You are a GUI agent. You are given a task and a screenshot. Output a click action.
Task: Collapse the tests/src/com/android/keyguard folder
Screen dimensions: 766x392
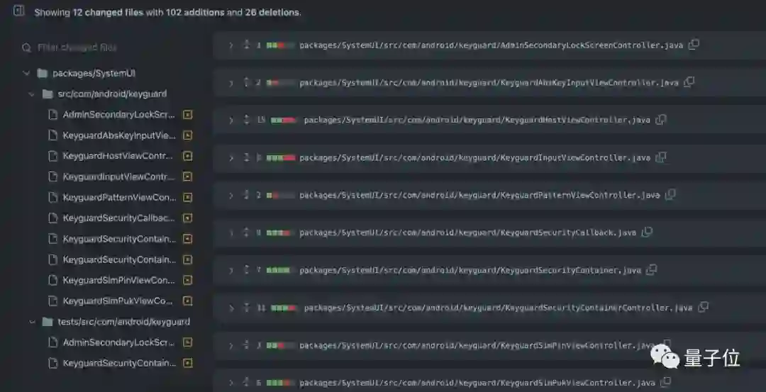(32, 322)
